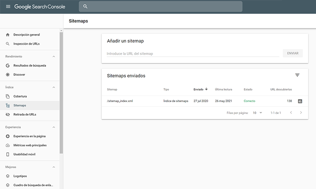Go to previous page arrow in table
316x189 pixels.
pos(291,113)
